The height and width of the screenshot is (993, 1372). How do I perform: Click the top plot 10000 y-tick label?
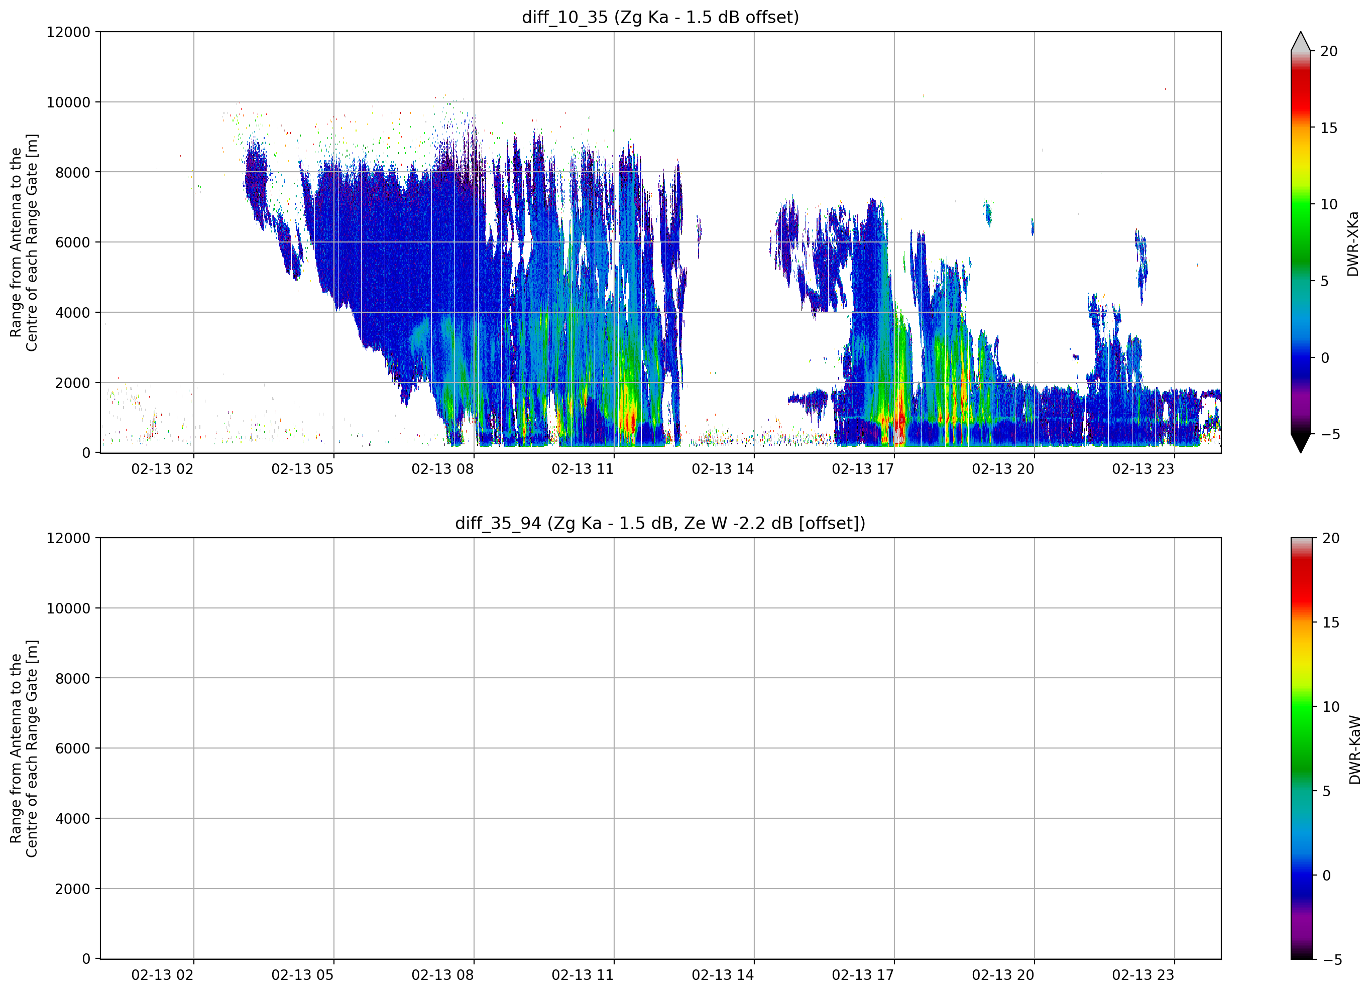pyautogui.click(x=68, y=102)
